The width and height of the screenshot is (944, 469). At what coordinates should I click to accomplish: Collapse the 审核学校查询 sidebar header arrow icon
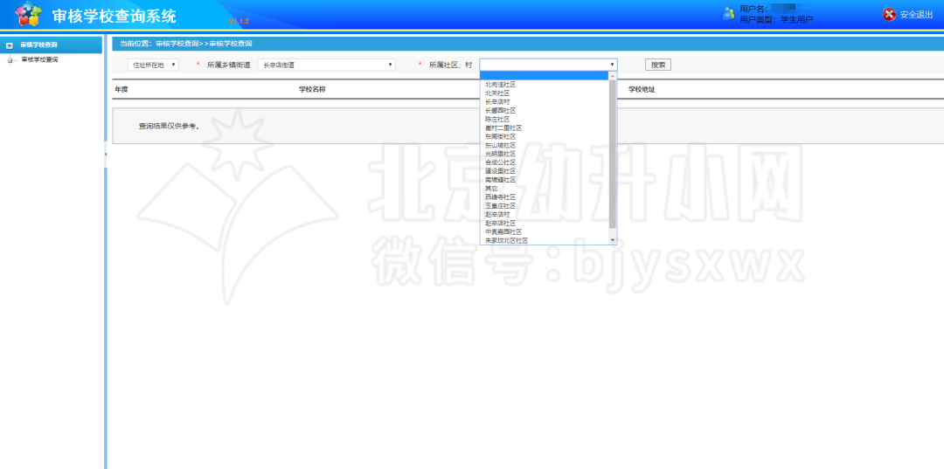tap(10, 45)
